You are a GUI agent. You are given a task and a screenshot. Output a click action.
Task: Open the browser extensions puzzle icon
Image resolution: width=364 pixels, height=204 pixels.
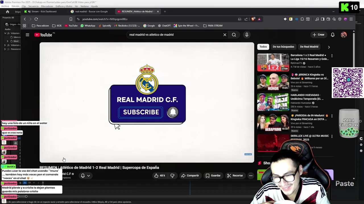coord(302,19)
